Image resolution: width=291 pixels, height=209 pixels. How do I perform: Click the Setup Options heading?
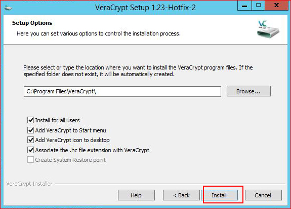[x=32, y=23]
